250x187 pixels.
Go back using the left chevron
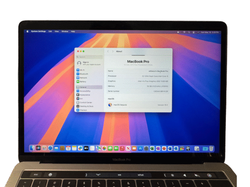click(108, 52)
